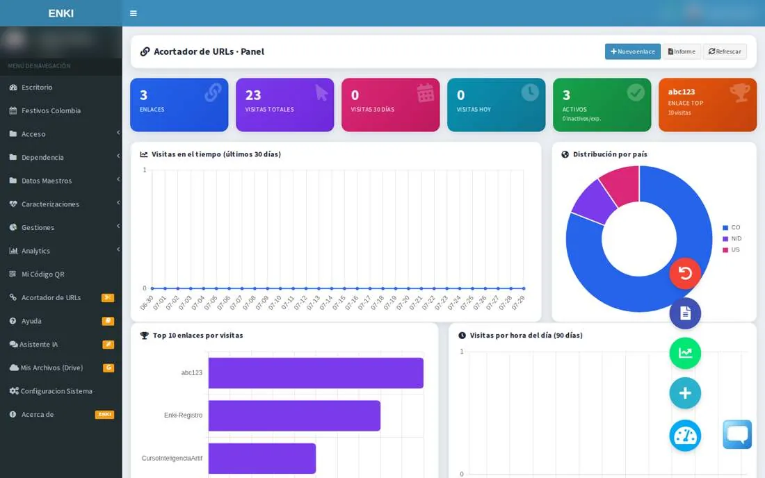Click the abc123 bar in Top 10 chart
Viewport: 765px width, 478px height.
coord(316,373)
